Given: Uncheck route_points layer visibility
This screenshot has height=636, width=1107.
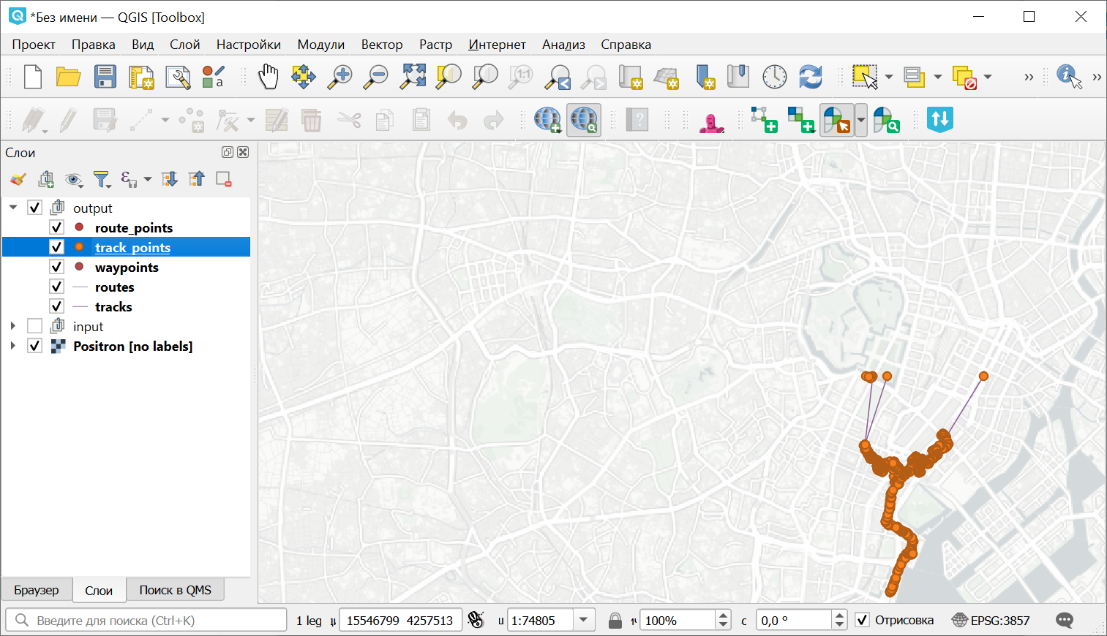Looking at the screenshot, I should pos(56,227).
